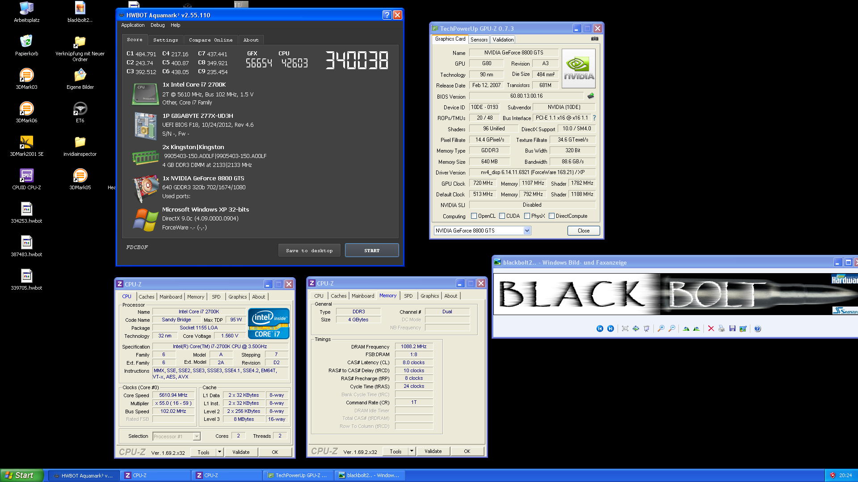Open the Help menu in Aquamark
Image resolution: width=858 pixels, height=482 pixels.
pos(175,25)
